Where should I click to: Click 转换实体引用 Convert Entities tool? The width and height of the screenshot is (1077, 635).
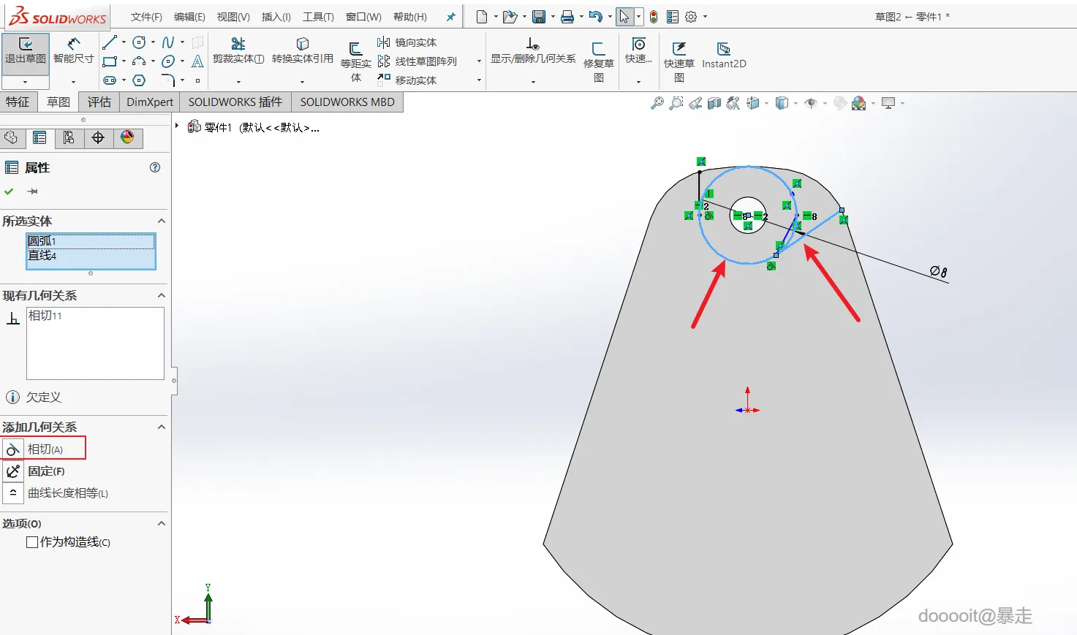(303, 51)
